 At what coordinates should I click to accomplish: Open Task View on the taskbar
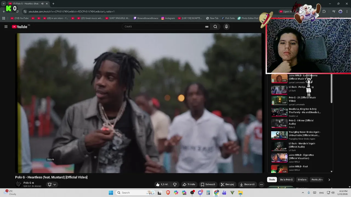coord(159,193)
